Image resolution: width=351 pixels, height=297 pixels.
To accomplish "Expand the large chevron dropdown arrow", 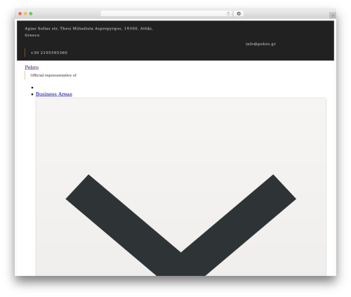I will [180, 225].
